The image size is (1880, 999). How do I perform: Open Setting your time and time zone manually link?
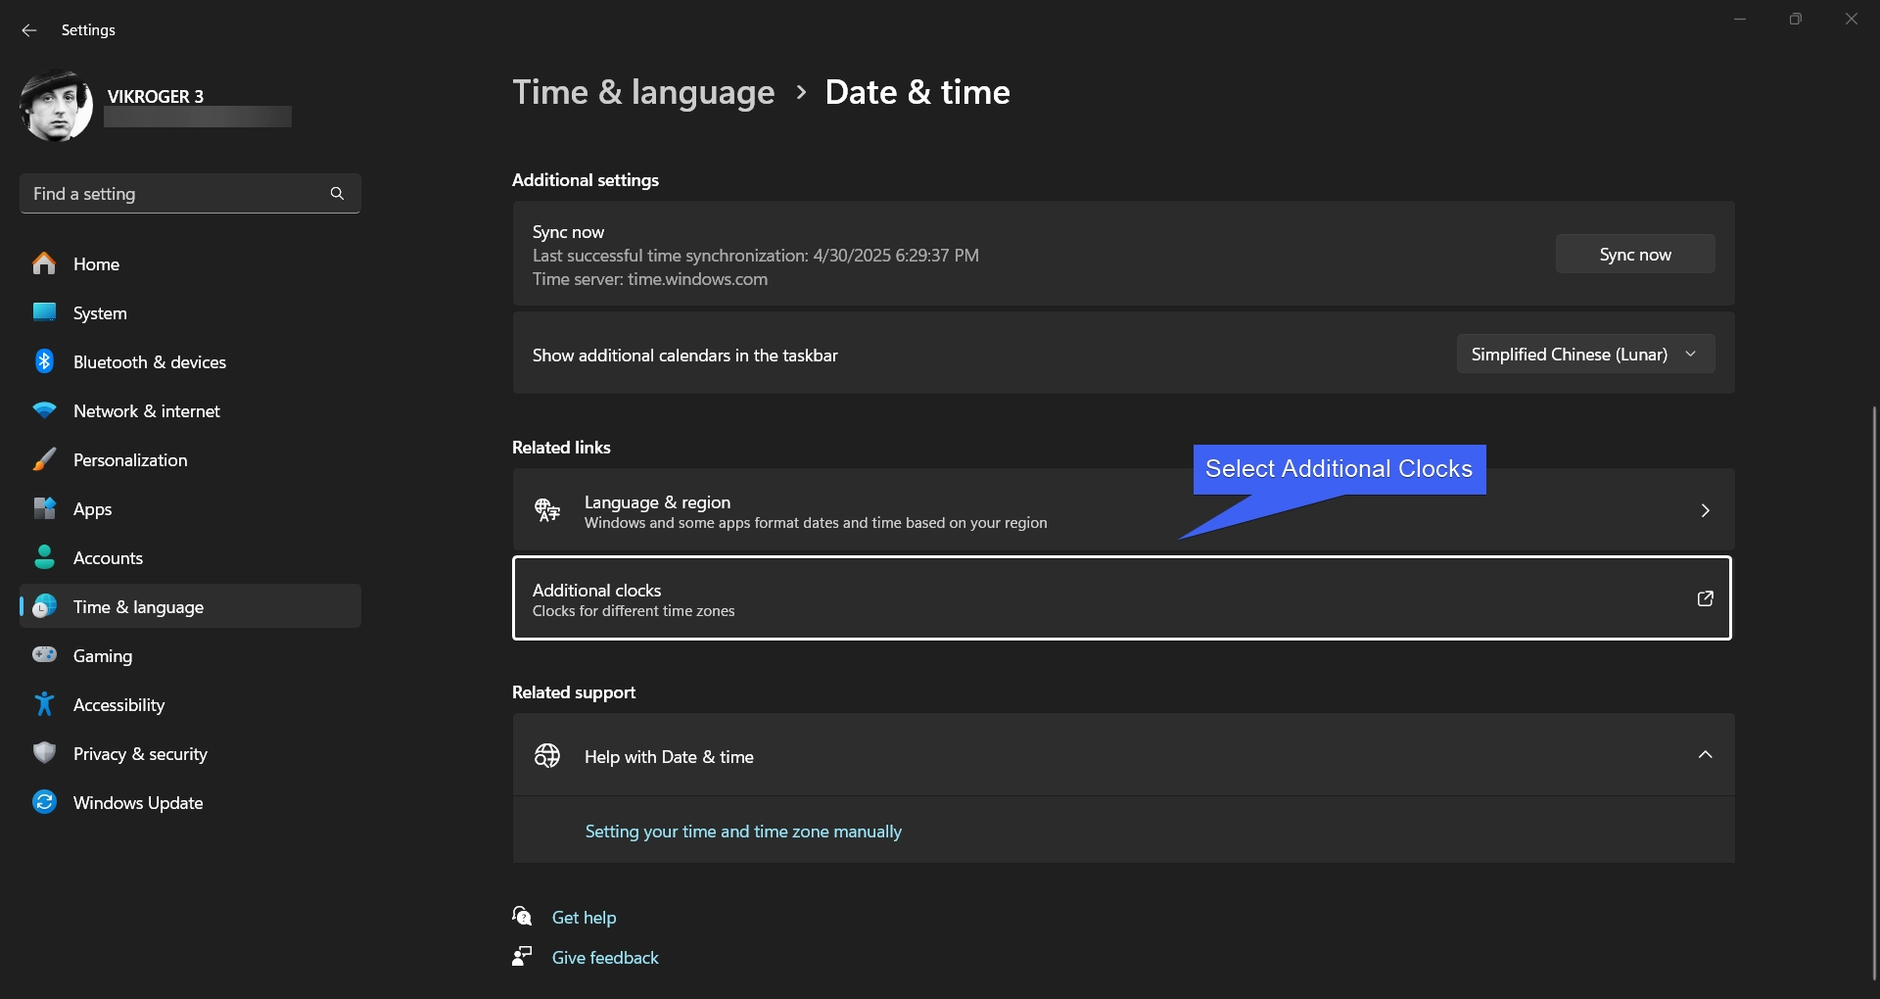[x=743, y=832]
